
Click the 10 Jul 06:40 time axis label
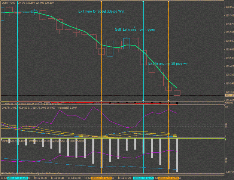click(57, 178)
